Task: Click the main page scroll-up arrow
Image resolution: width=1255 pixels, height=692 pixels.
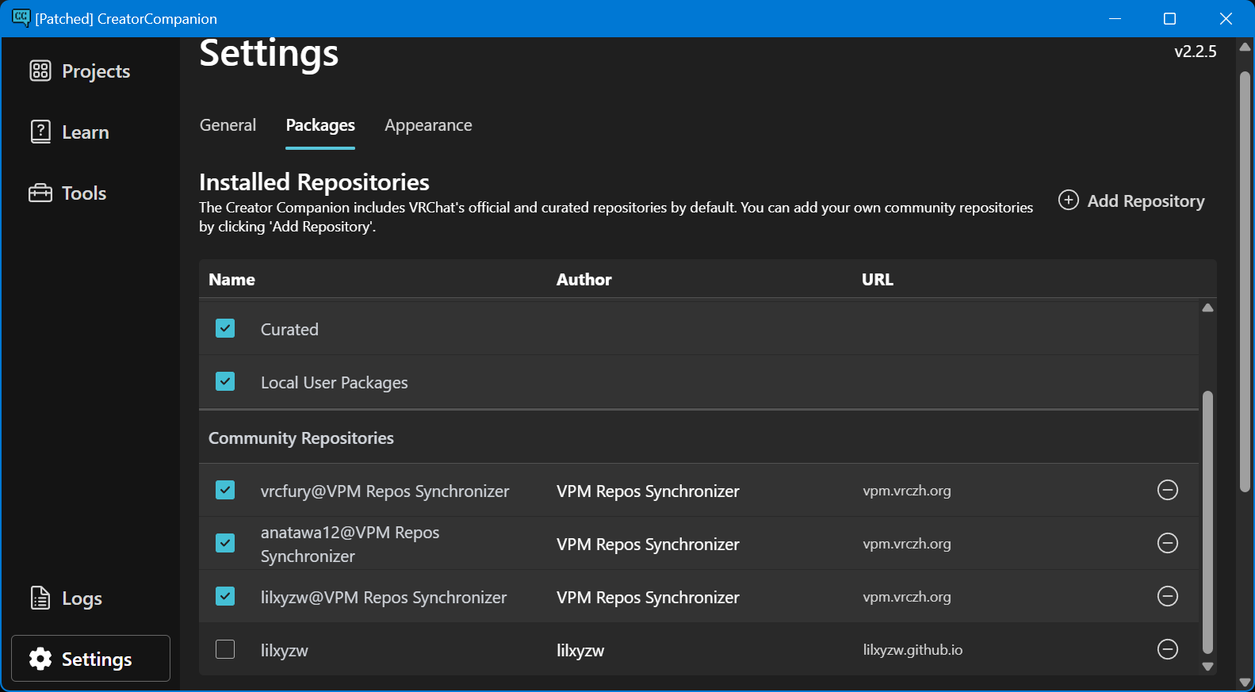Action: [x=1245, y=47]
